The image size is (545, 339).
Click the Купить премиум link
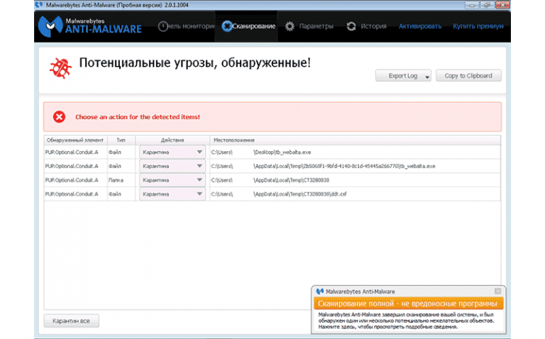[478, 26]
